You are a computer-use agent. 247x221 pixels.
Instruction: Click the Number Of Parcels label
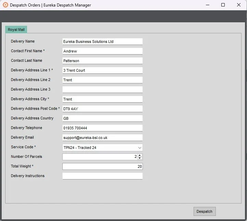click(26, 156)
